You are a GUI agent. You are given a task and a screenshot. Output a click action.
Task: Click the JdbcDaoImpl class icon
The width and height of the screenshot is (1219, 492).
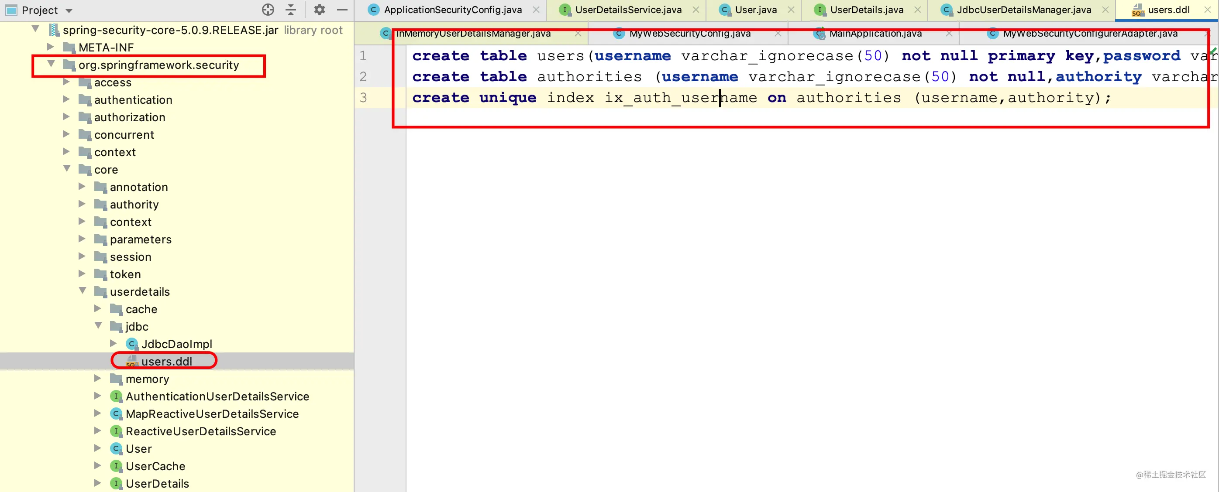pos(132,344)
